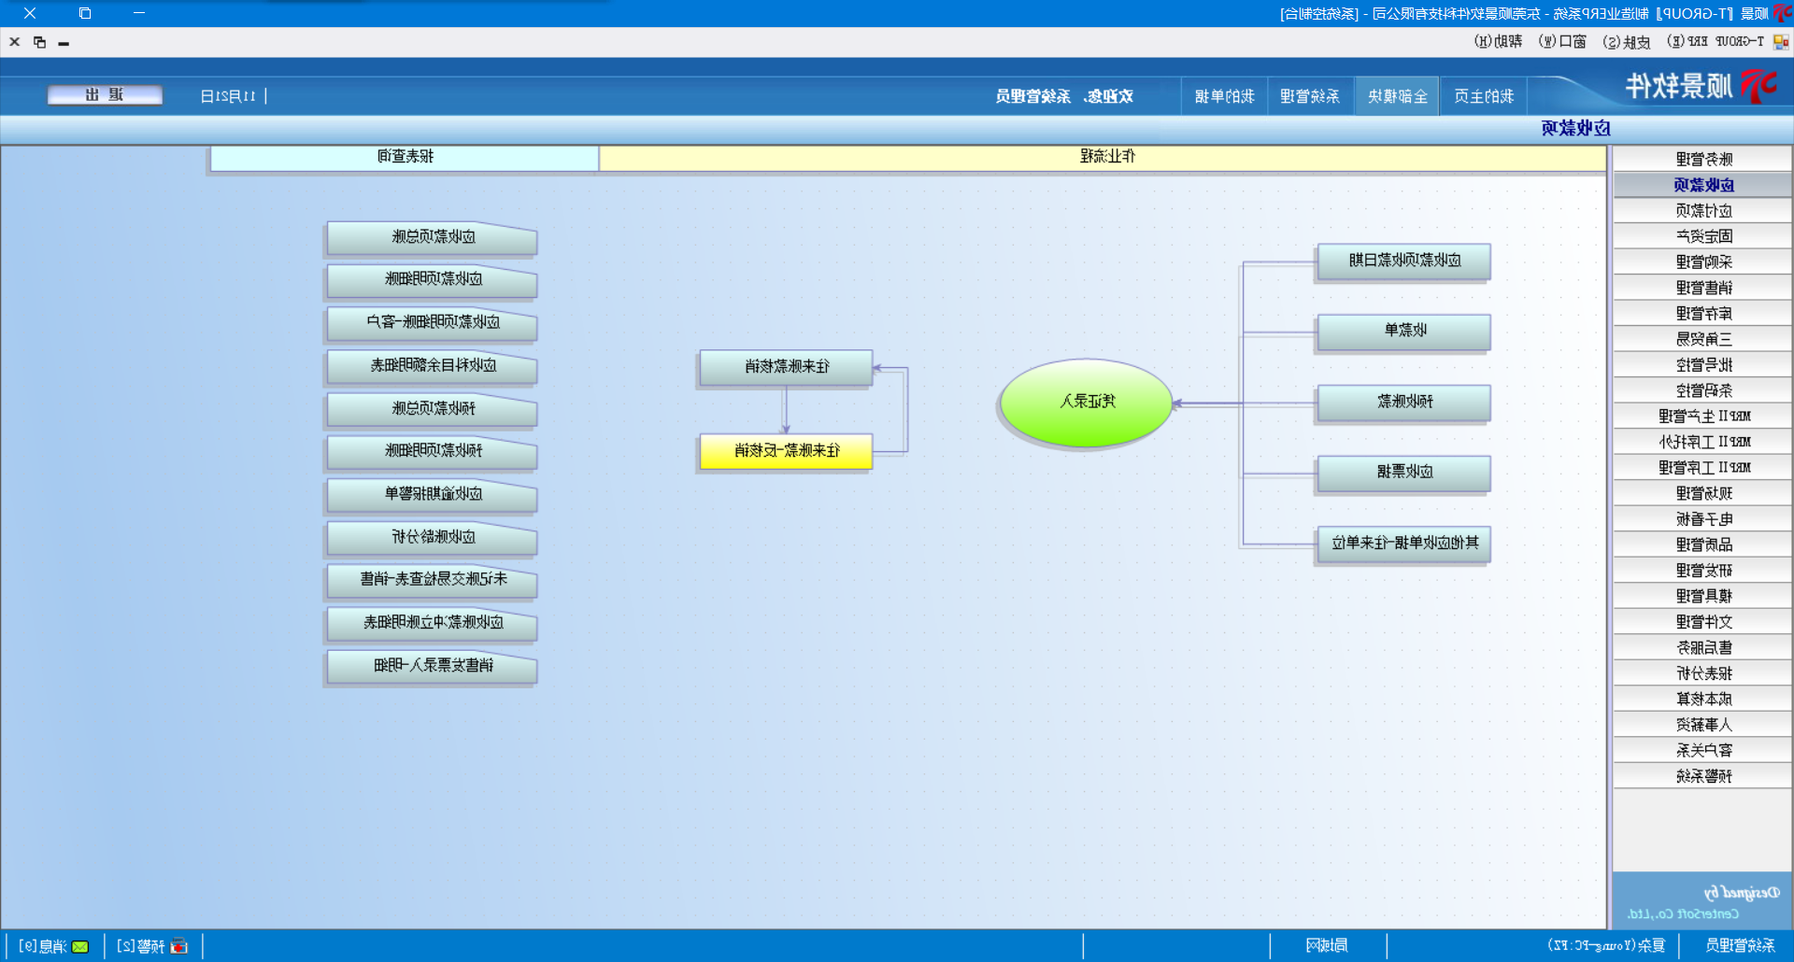Switch to the 我的主页 tab

coord(1484,96)
